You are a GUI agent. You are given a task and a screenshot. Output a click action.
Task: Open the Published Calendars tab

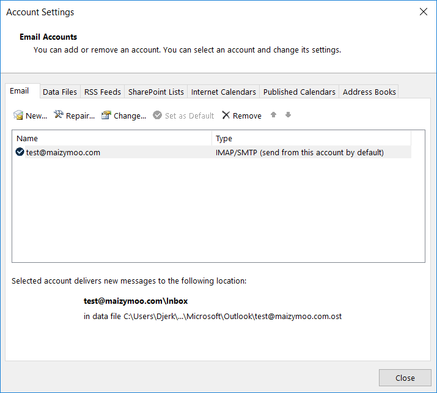(x=299, y=92)
